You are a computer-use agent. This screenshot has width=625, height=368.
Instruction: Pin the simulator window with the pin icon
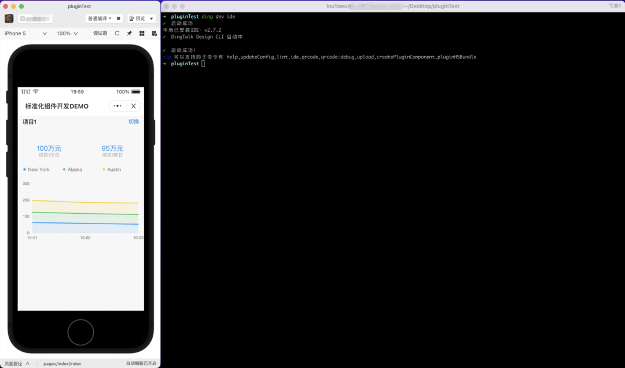130,34
